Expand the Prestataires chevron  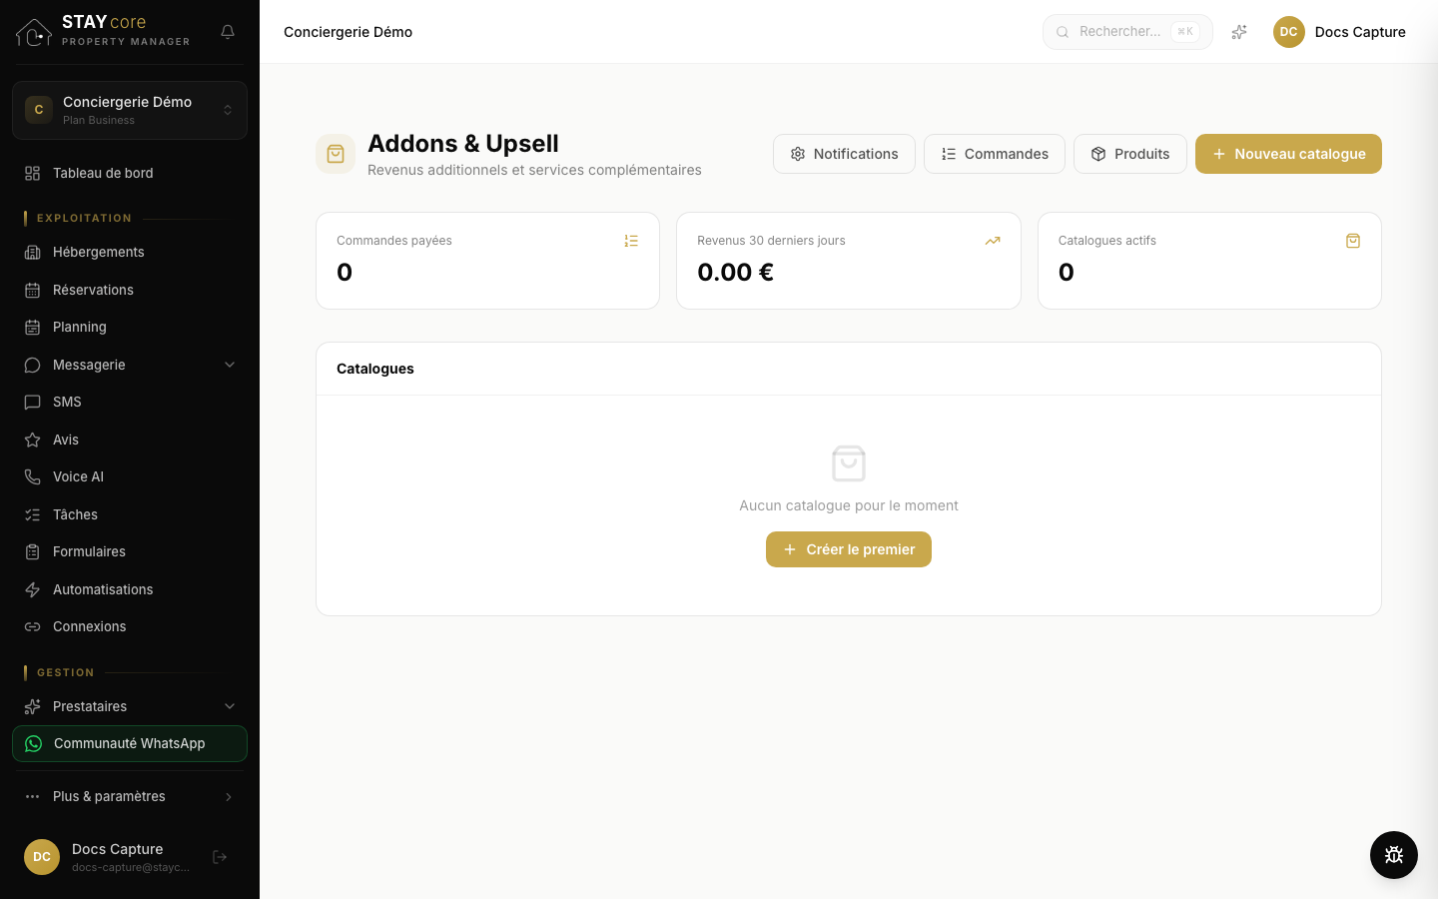coord(230,706)
